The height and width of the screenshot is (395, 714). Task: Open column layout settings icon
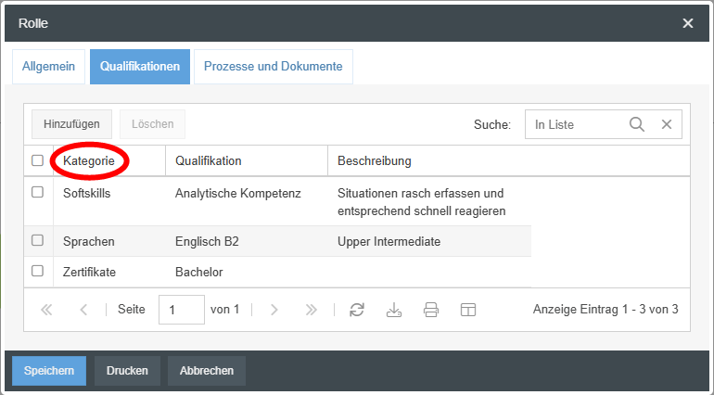pyautogui.click(x=468, y=310)
